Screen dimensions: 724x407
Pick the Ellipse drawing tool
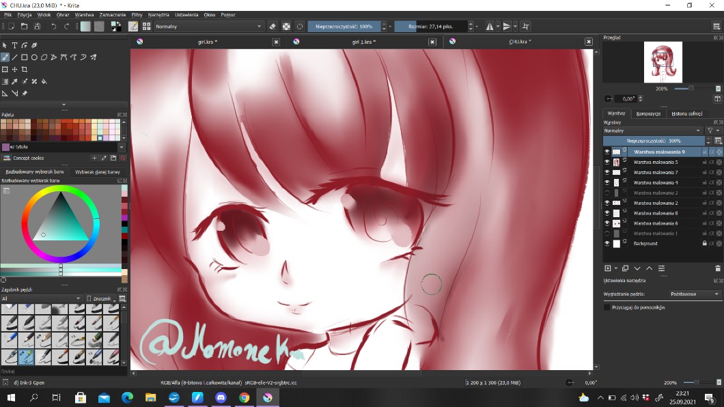pos(34,57)
